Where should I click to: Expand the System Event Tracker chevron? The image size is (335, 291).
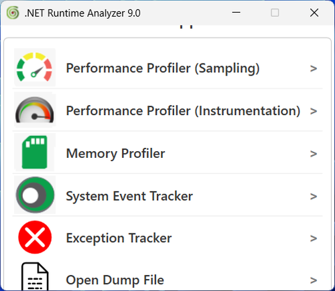(x=314, y=196)
